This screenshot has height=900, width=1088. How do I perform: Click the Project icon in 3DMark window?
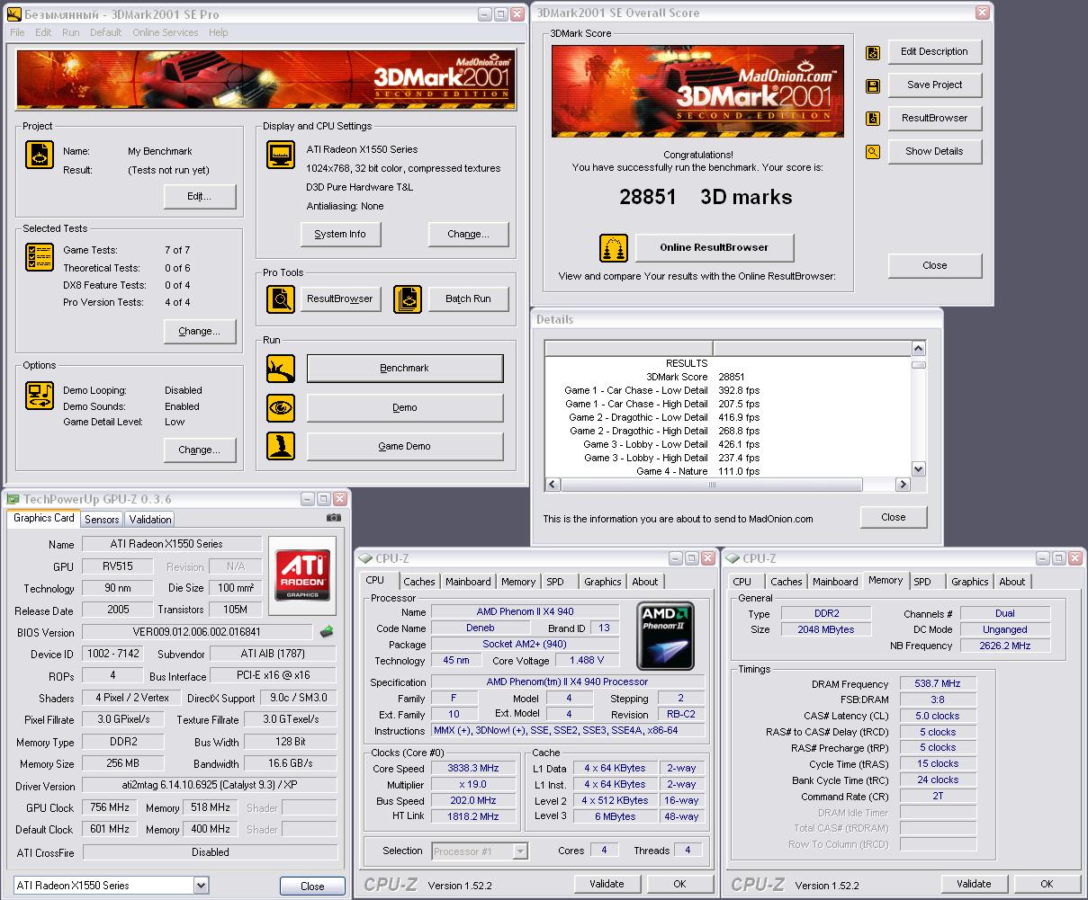(40, 155)
